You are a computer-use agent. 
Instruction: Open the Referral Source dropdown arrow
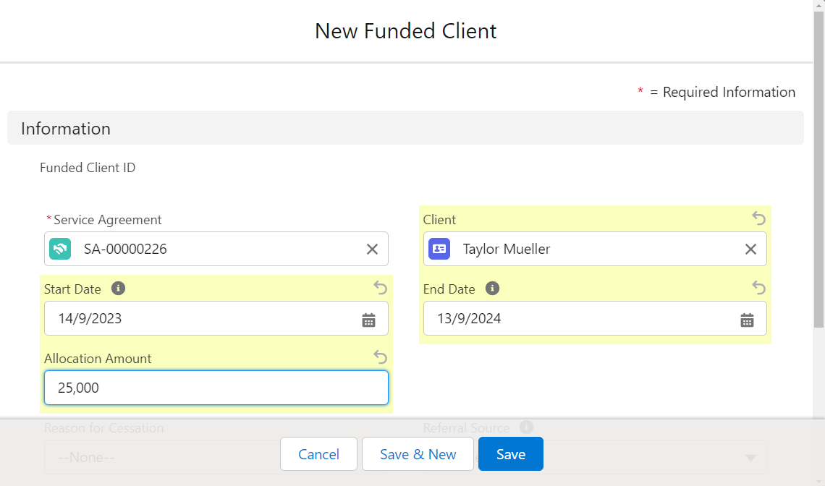(x=750, y=458)
